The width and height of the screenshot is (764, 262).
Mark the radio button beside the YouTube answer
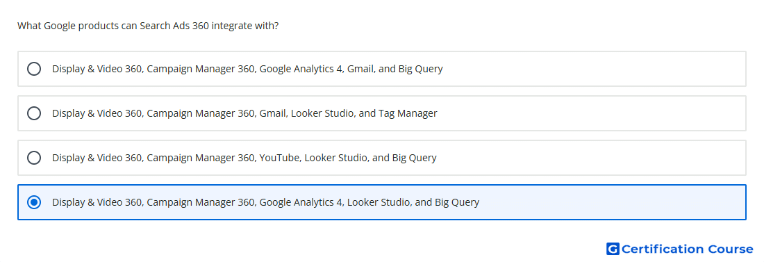(34, 158)
